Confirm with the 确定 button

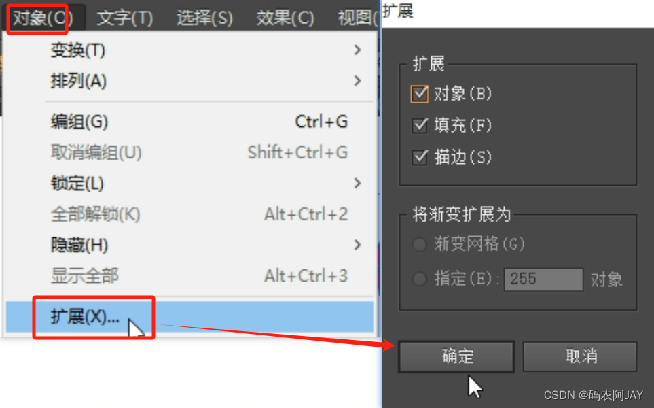click(x=456, y=356)
